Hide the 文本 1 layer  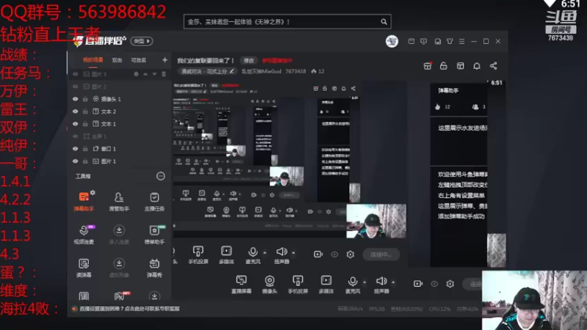click(x=76, y=124)
